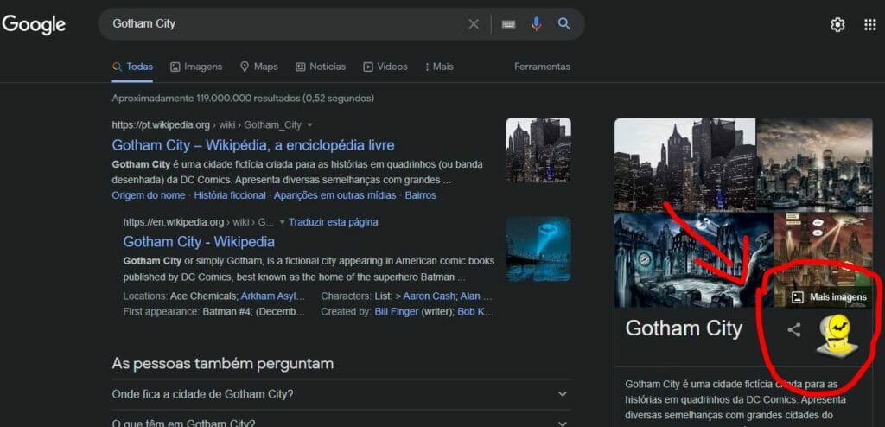885x427 pixels.
Task: Switch to the Notícias tab
Action: [321, 67]
